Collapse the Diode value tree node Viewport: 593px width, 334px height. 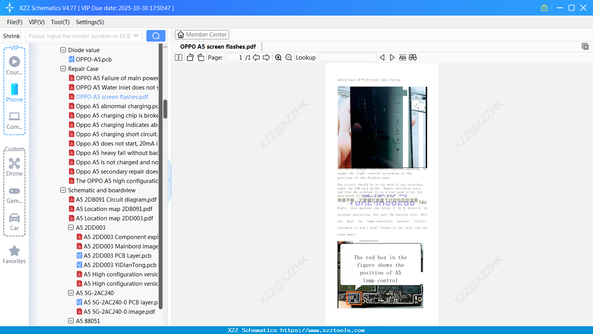click(x=63, y=50)
